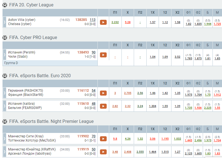The width and height of the screenshot is (222, 158).
Task: Choose П2 odds 1.32 for Тоттенхэм
Action: pos(140,139)
